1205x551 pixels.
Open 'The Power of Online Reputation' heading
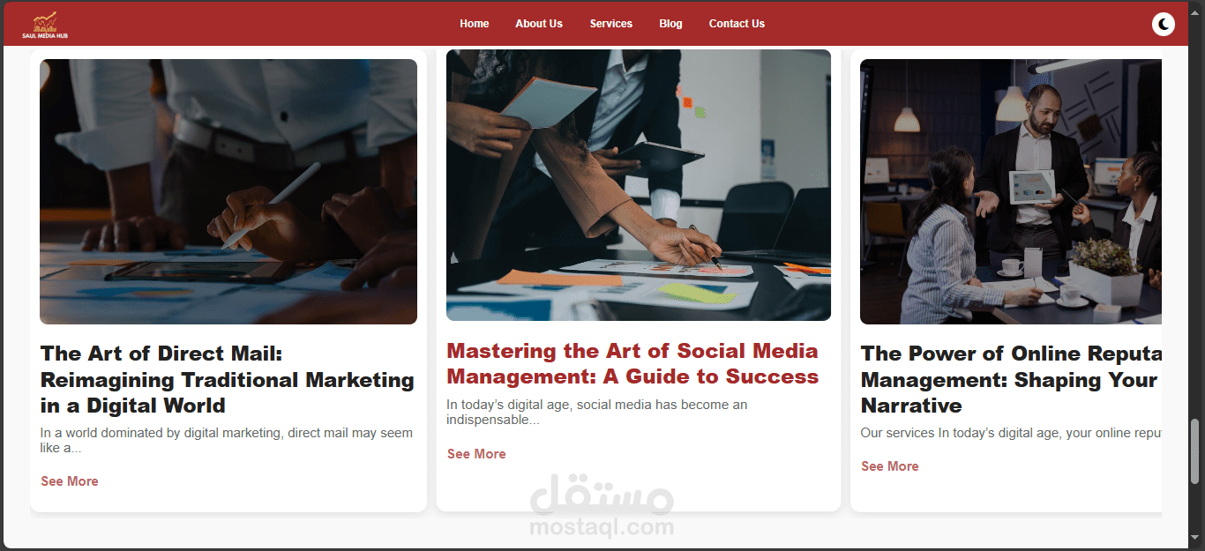1011,380
